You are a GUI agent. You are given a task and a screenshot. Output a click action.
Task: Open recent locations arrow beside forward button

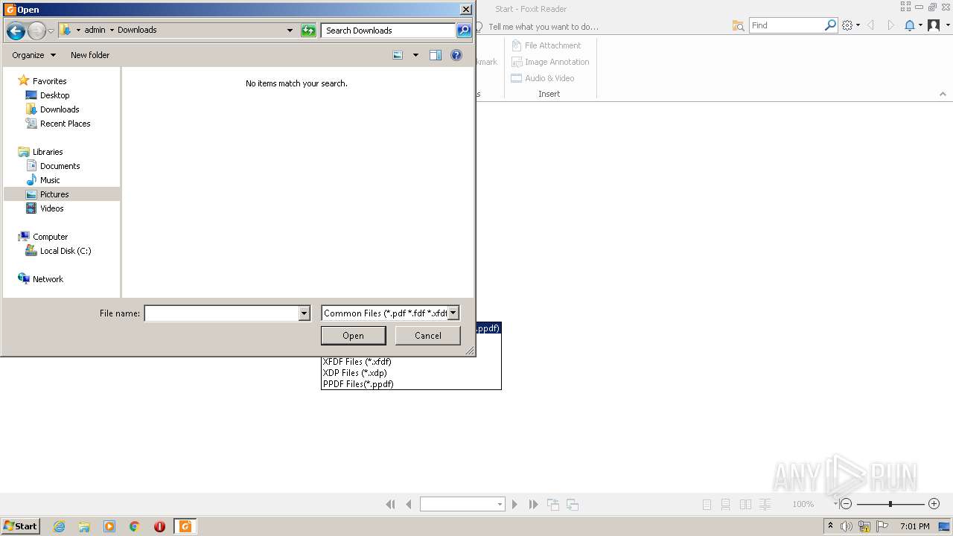[x=51, y=31]
